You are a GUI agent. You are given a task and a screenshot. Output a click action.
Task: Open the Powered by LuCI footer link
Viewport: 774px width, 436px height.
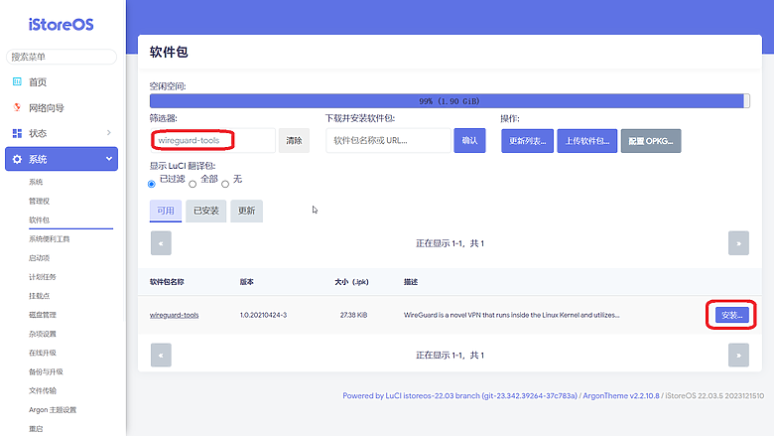(459, 395)
